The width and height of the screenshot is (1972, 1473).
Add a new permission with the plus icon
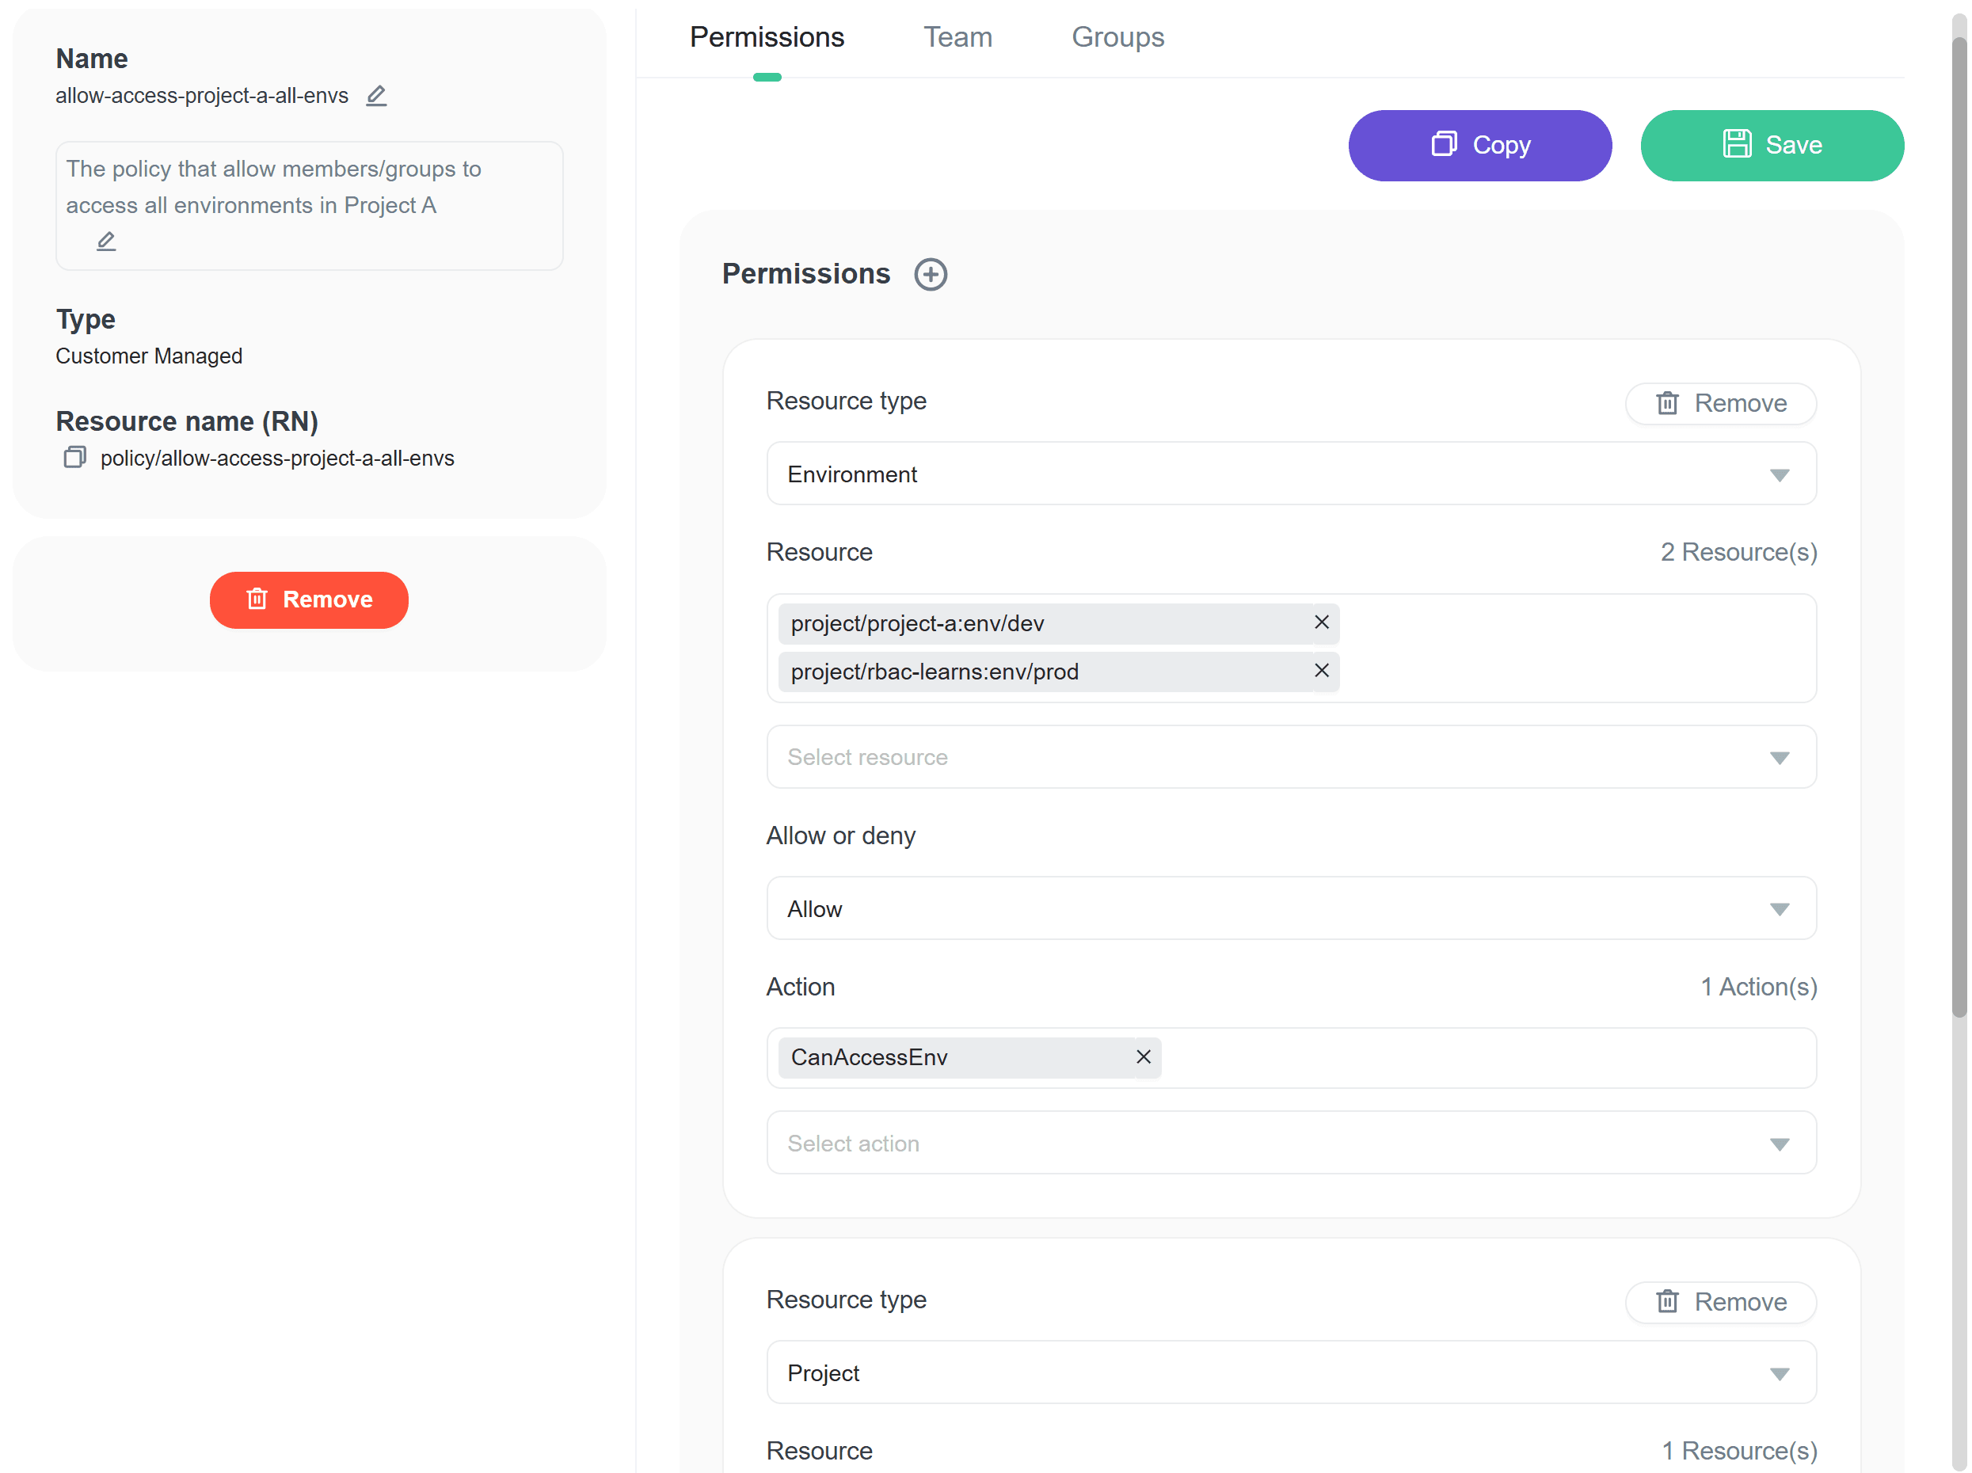point(930,274)
